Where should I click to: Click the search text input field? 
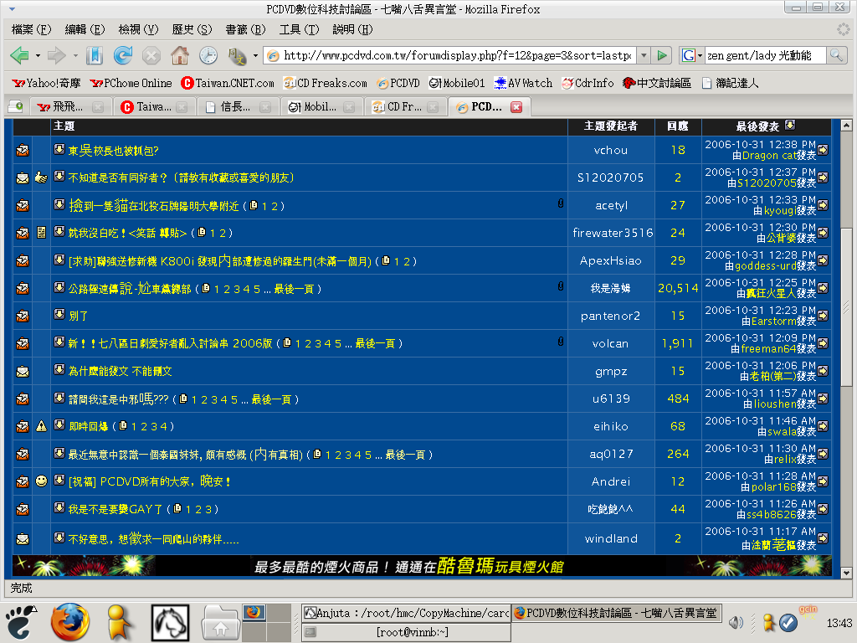pyautogui.click(x=764, y=55)
